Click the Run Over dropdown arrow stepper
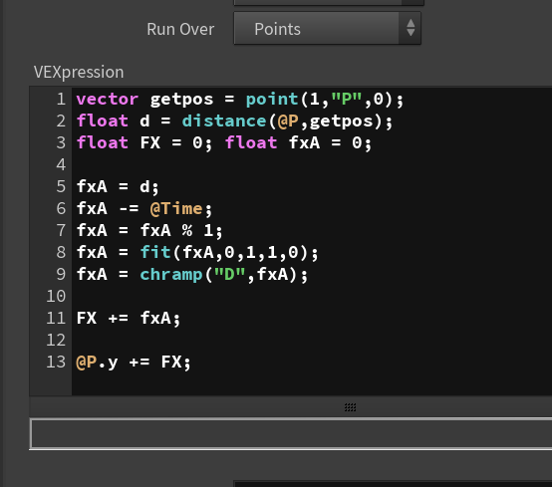Image resolution: width=552 pixels, height=487 pixels. point(411,28)
